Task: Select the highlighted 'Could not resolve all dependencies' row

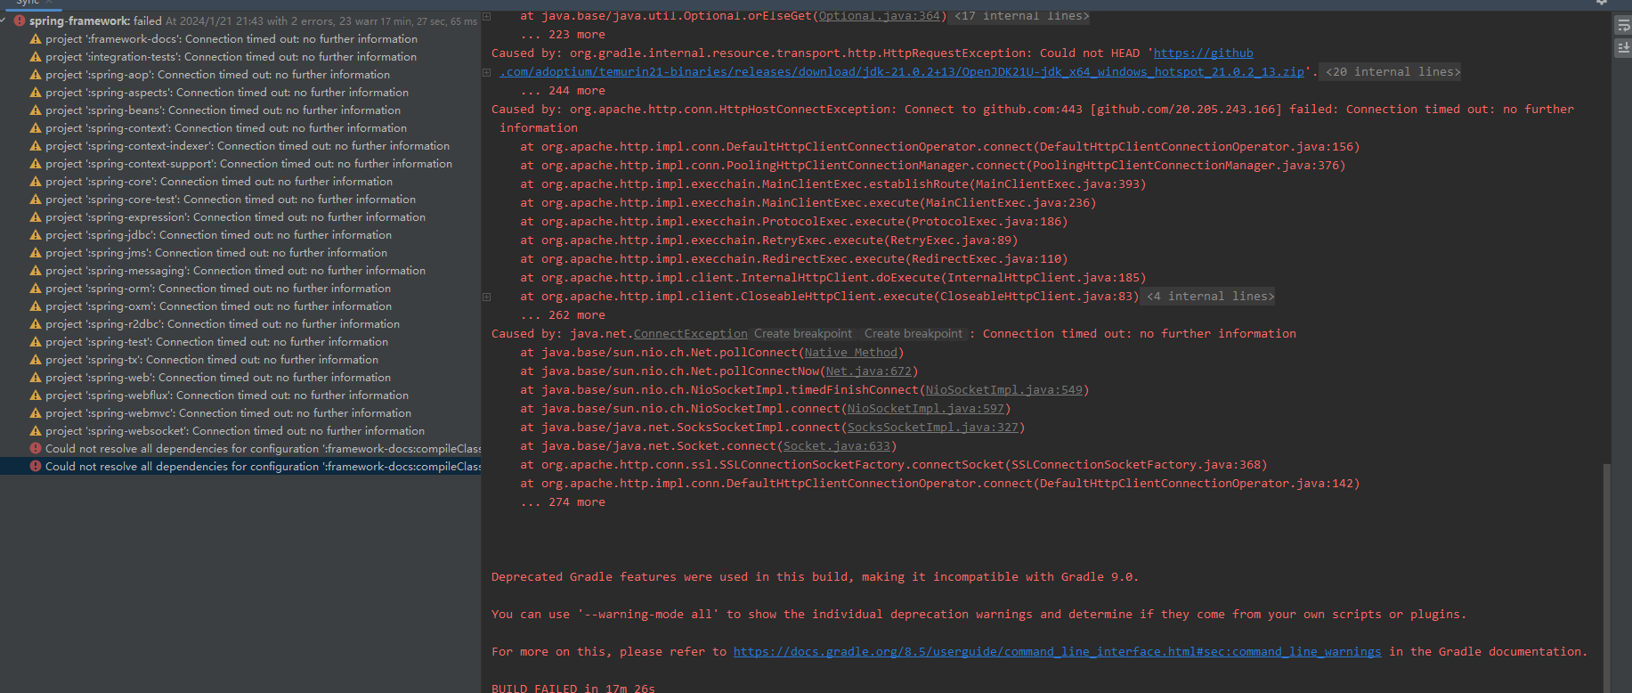Action: 240,466
